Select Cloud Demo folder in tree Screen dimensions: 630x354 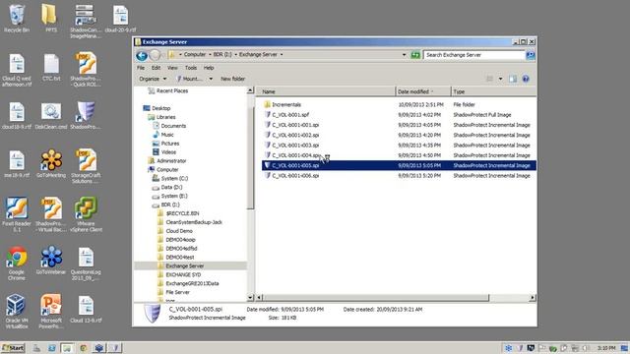pos(175,231)
